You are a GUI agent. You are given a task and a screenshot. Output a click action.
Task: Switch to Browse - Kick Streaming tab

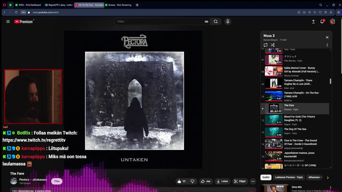[118, 5]
